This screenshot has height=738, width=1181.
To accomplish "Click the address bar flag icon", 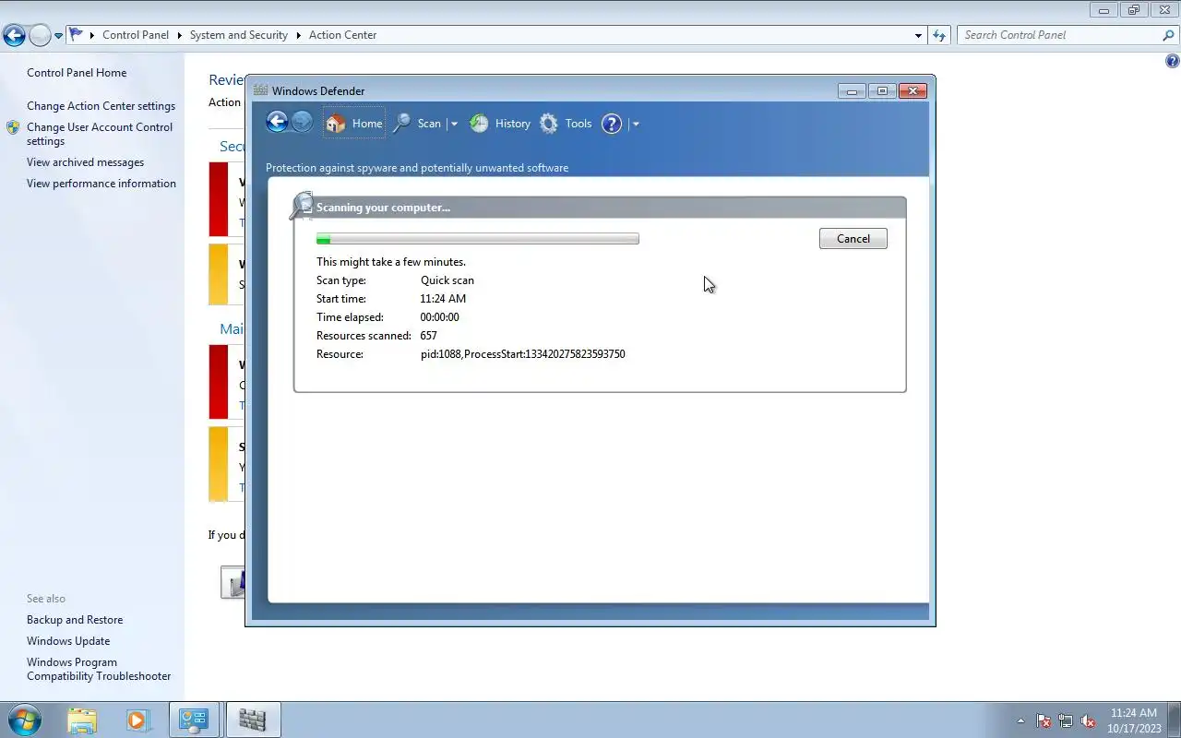I will point(77,35).
